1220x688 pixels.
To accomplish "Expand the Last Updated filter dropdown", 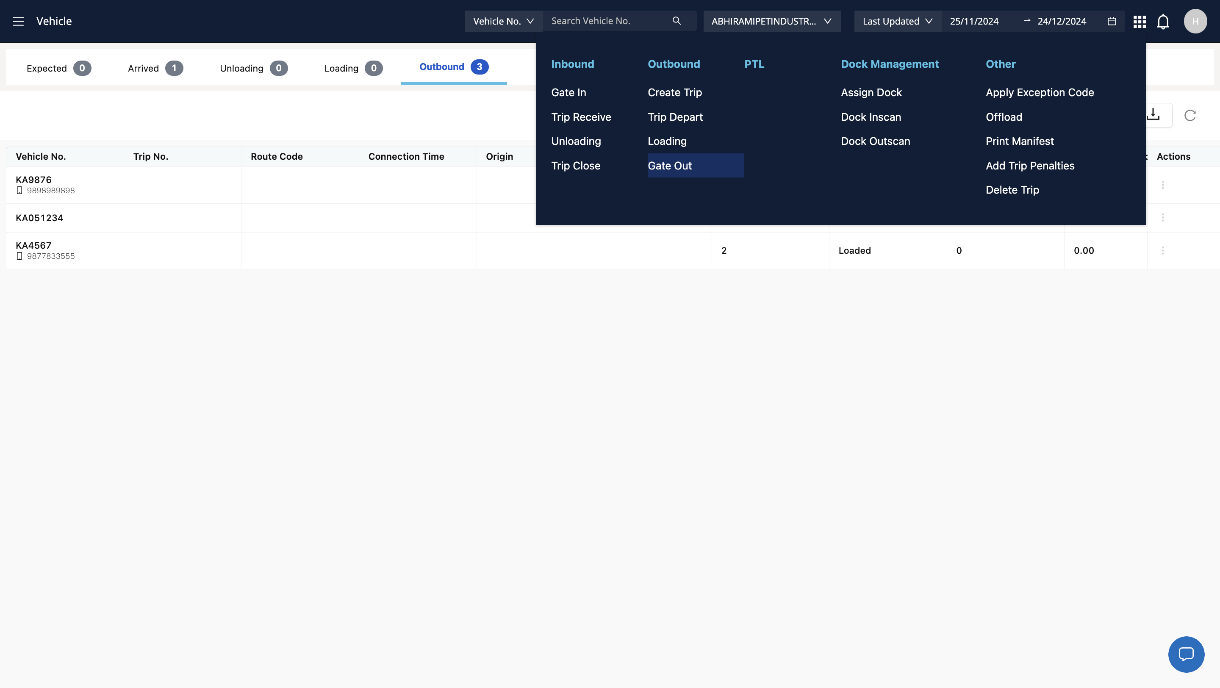I will coord(897,21).
